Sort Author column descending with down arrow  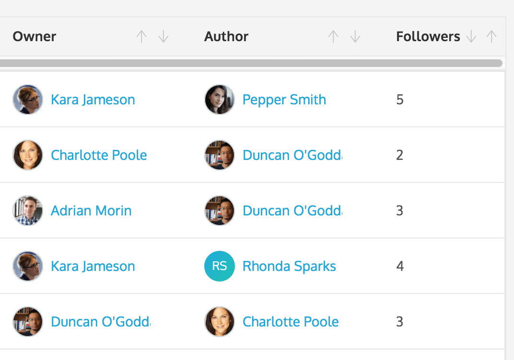355,37
